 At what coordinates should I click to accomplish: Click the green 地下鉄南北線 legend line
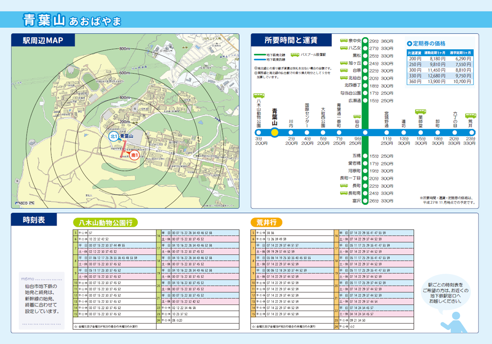(260, 55)
